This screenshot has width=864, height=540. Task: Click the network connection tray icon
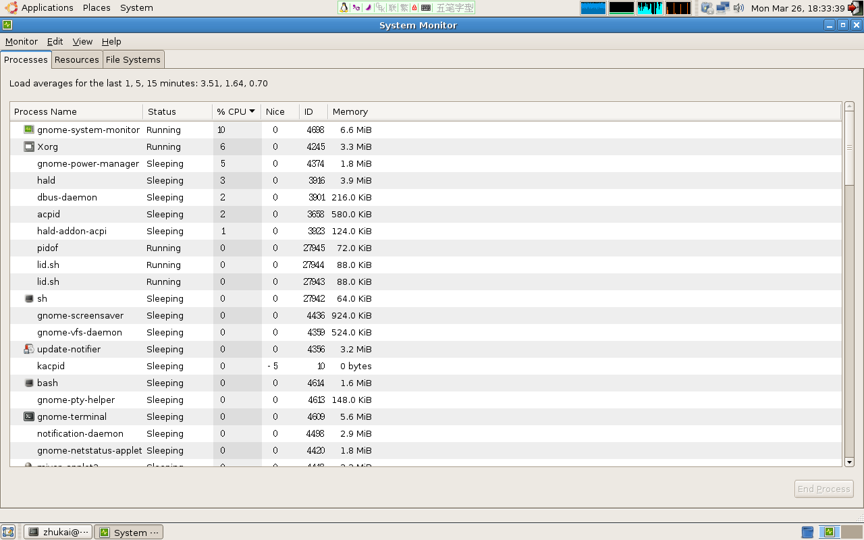tap(723, 8)
